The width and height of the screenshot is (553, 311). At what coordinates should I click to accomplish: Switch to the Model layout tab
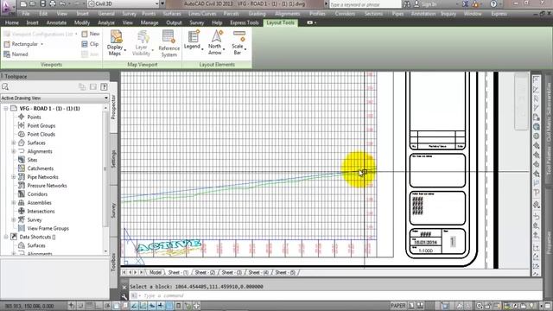[x=156, y=273]
